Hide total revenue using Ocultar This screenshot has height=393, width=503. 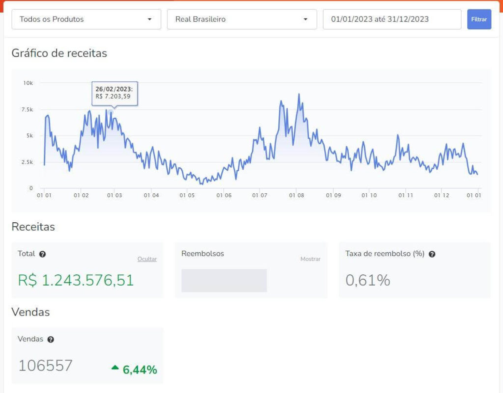coord(147,259)
